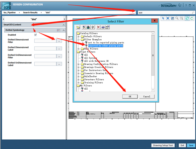Click the Dotted Dimensioned Filter text field
Image resolution: width=196 pixels, height=149 pixels.
(x=45, y=41)
